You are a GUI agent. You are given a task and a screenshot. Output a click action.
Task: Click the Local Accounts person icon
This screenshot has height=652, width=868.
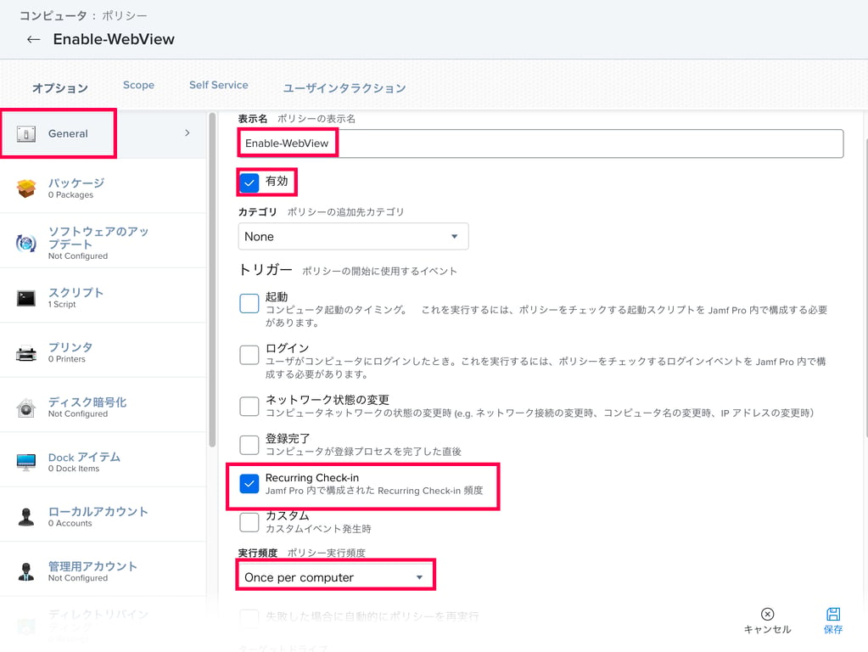click(x=26, y=517)
